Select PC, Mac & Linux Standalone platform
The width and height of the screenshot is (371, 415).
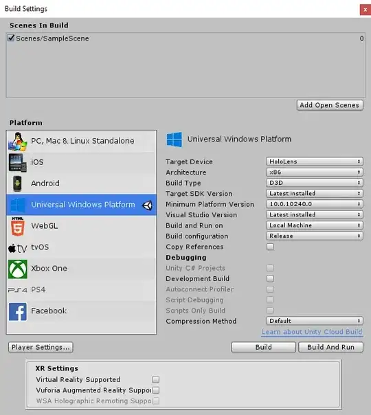82,142
